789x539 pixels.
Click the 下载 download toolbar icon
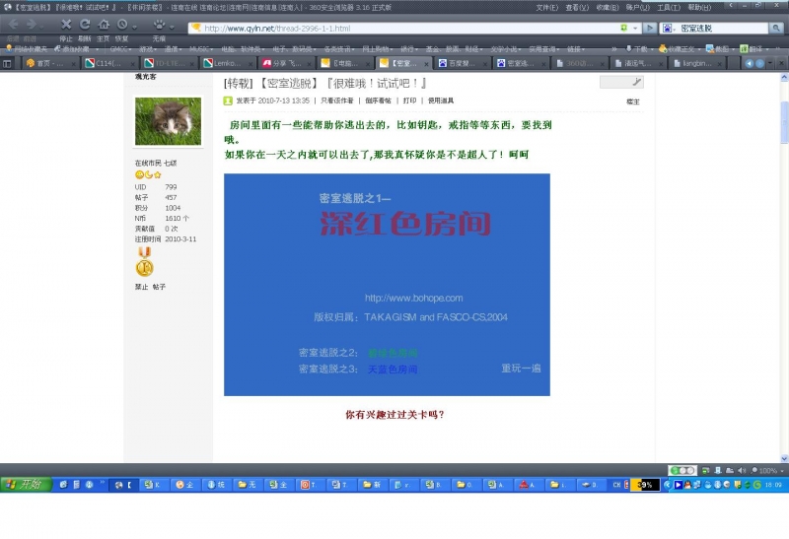point(637,48)
